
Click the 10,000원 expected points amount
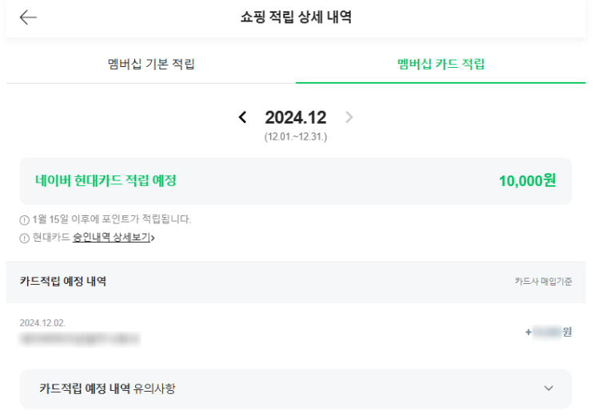pyautogui.click(x=527, y=180)
